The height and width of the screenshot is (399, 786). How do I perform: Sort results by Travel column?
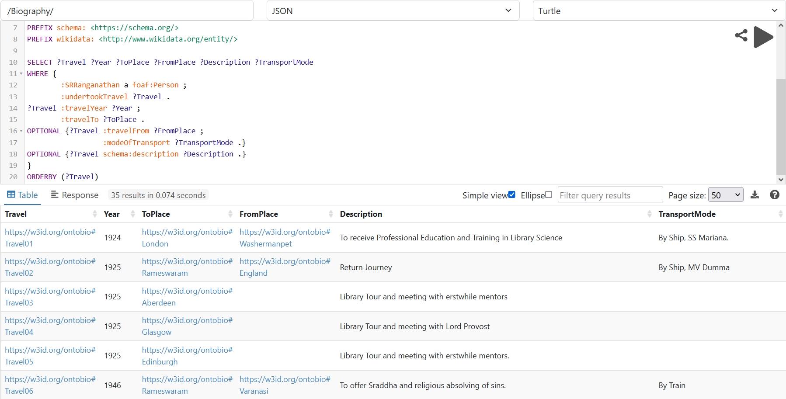point(94,214)
